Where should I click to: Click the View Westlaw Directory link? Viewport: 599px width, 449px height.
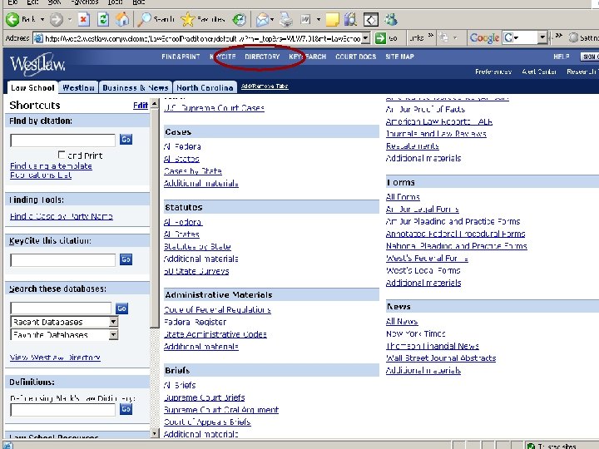click(x=55, y=358)
